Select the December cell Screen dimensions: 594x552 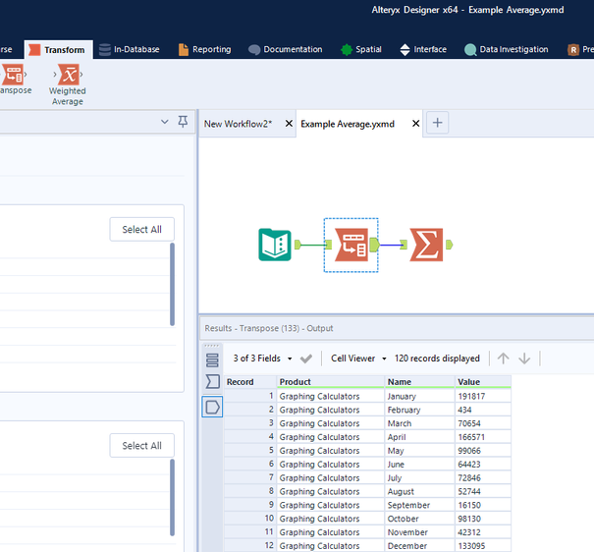pos(420,546)
